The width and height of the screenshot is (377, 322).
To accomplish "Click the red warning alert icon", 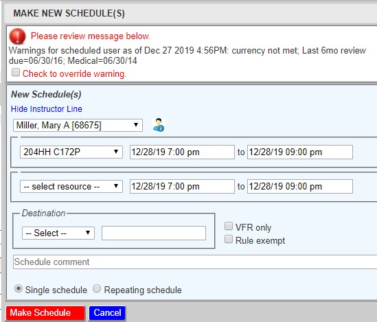I will click(x=17, y=36).
